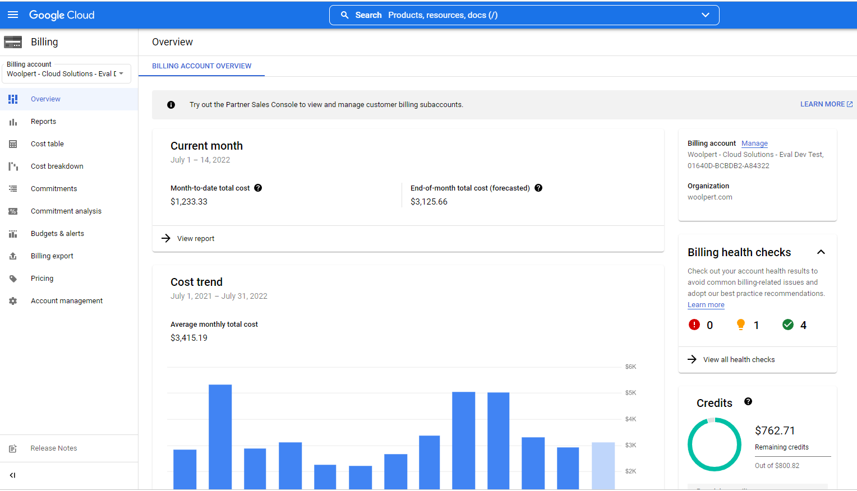Image resolution: width=857 pixels, height=491 pixels.
Task: Click the woolpert.com organization text
Action: pyautogui.click(x=710, y=197)
